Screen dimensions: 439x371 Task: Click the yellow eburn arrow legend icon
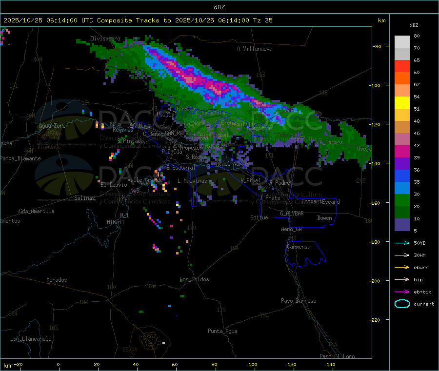point(402,267)
